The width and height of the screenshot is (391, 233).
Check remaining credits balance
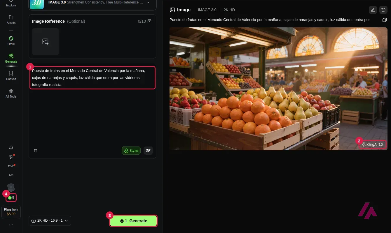pyautogui.click(x=11, y=197)
